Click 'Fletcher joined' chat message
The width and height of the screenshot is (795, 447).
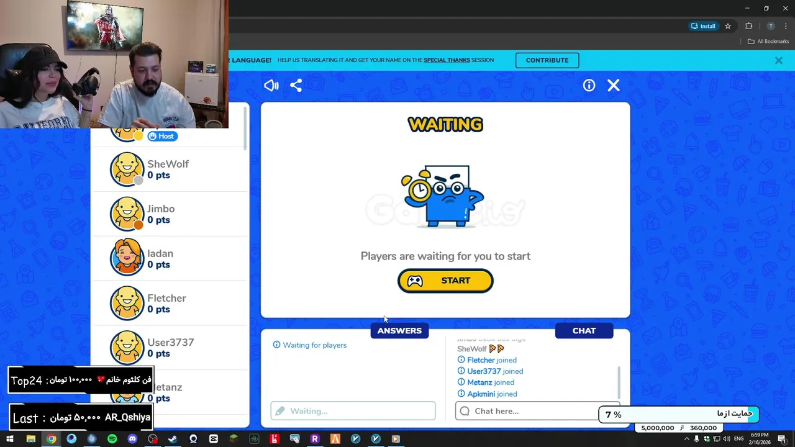point(487,360)
